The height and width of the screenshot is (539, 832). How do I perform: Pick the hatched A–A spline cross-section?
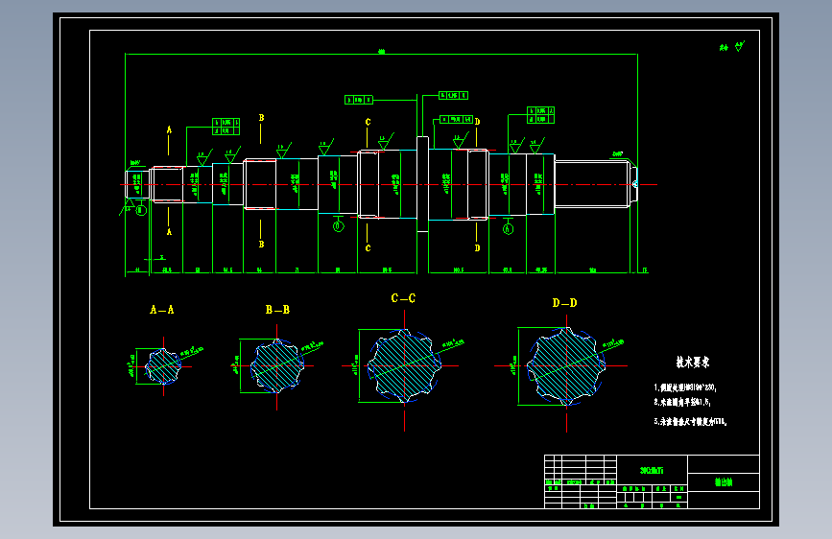tap(163, 366)
